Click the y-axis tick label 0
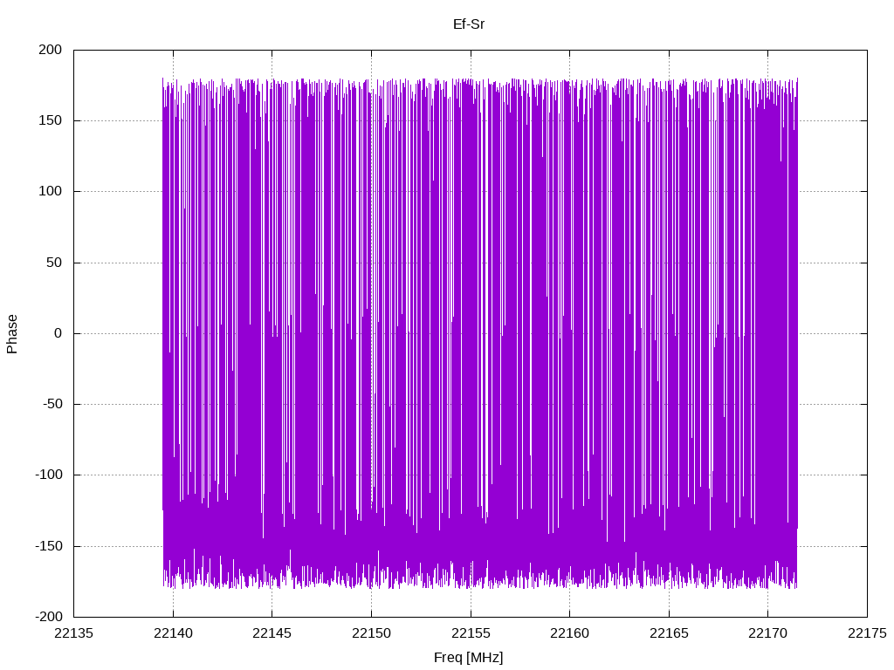This screenshot has width=894, height=670. 58,333
